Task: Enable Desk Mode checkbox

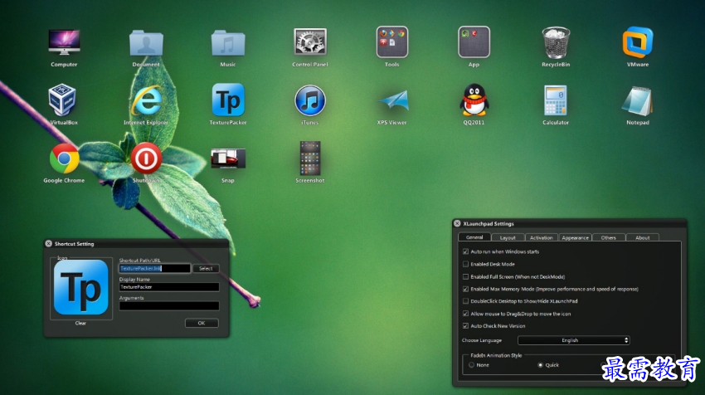Action: pyautogui.click(x=465, y=264)
